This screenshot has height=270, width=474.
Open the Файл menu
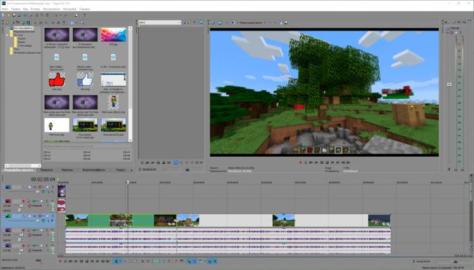click(x=5, y=9)
